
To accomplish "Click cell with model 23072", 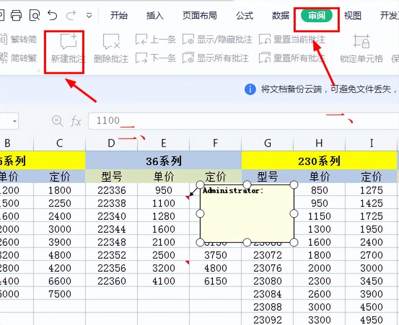I will pyautogui.click(x=267, y=255).
